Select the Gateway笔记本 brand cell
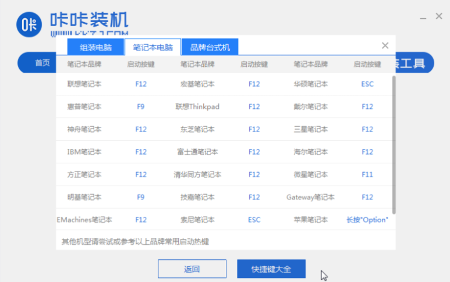The width and height of the screenshot is (450, 282). pos(310,197)
